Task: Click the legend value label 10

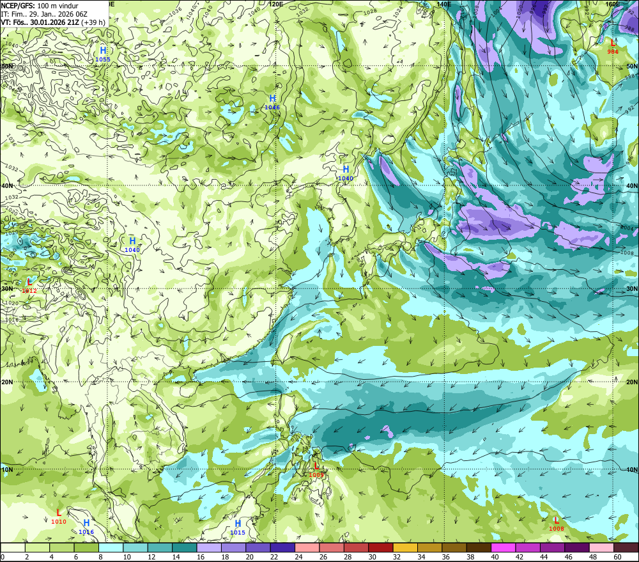Action: pyautogui.click(x=127, y=557)
